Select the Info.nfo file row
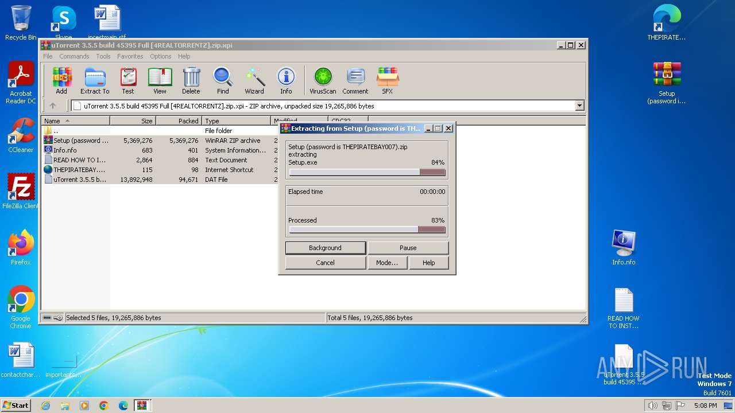Screen dimensions: 735x413 pos(160,150)
